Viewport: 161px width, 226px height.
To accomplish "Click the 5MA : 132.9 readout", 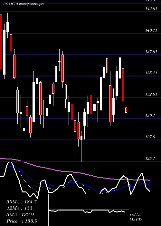I will [x=20, y=215].
